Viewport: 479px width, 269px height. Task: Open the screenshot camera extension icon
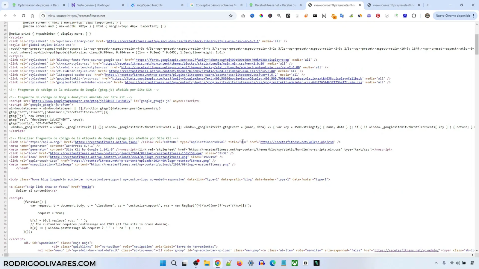coord(243,16)
